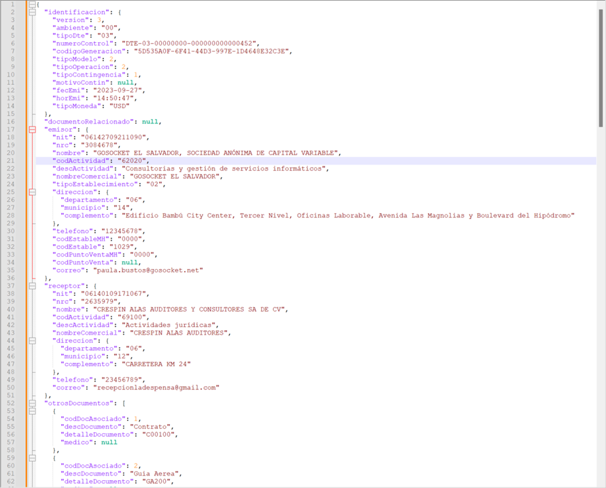The height and width of the screenshot is (488, 606).
Task: Click the detalleDocumento value "GA200"
Action: 156,481
